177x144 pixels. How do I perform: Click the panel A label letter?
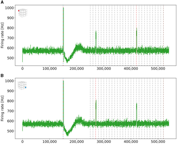coord(2,2)
